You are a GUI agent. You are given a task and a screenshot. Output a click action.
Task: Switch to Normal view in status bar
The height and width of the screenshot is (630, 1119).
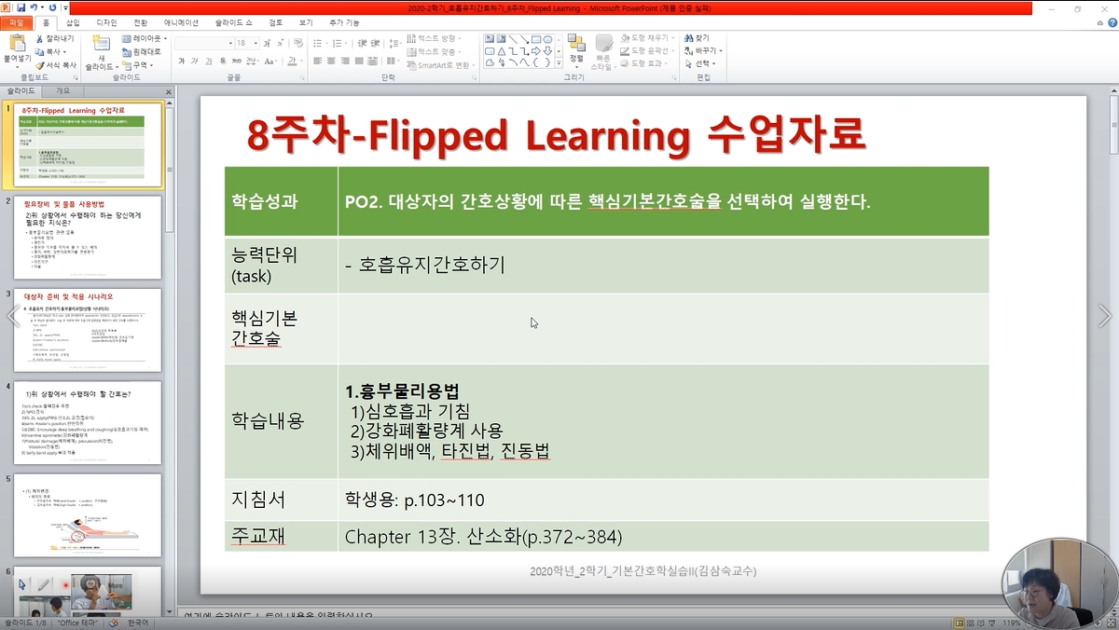[x=957, y=623]
